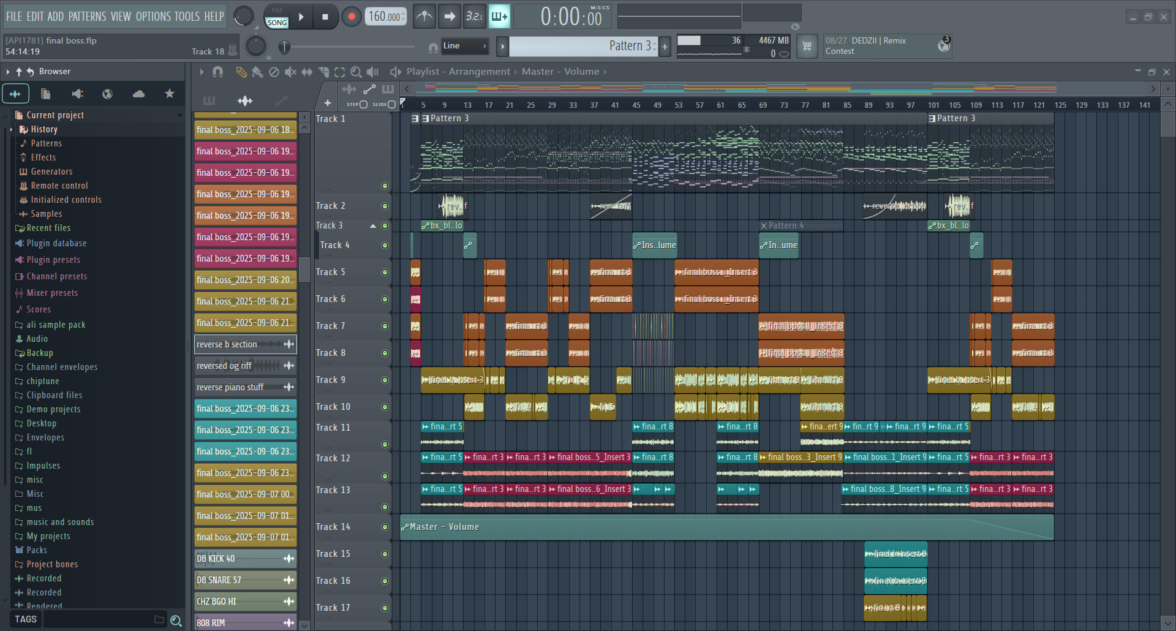Viewport: 1176px width, 631px height.
Task: Switch to PAT pattern mode
Action: (x=277, y=10)
